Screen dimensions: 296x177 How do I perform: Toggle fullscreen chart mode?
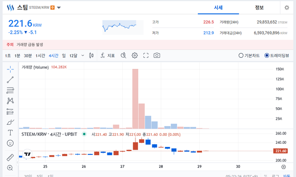[146, 55]
